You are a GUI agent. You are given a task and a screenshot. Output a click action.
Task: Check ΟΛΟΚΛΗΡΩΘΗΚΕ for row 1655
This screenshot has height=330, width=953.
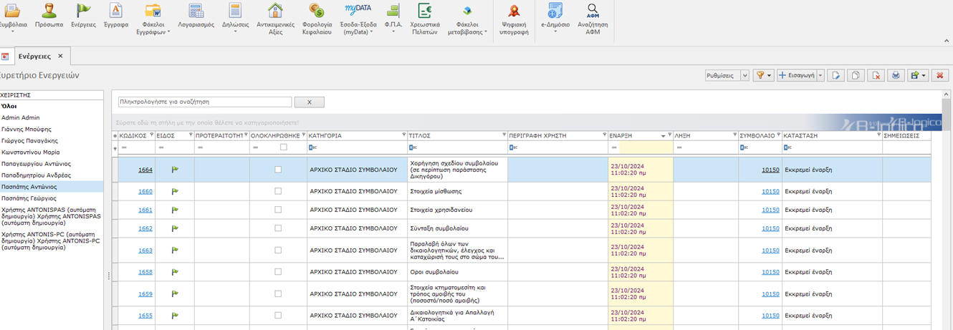coord(278,316)
